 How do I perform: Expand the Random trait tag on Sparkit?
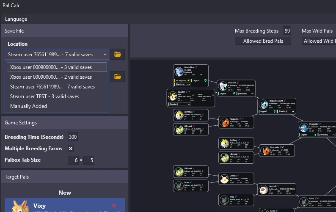click(179, 104)
